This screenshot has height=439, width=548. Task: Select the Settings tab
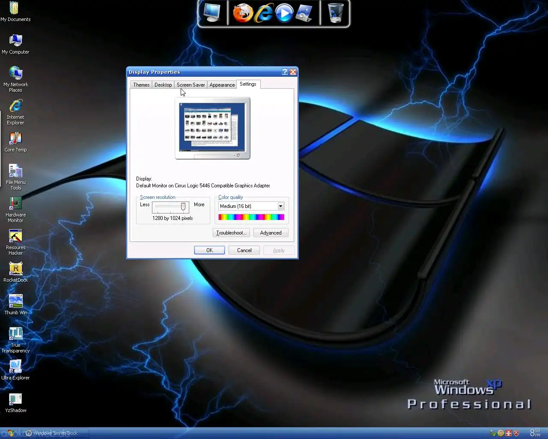pos(248,84)
